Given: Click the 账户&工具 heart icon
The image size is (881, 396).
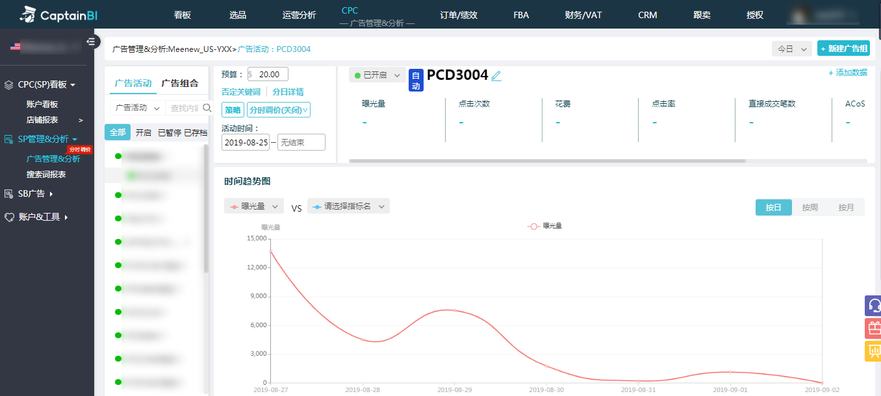Looking at the screenshot, I should [x=9, y=217].
